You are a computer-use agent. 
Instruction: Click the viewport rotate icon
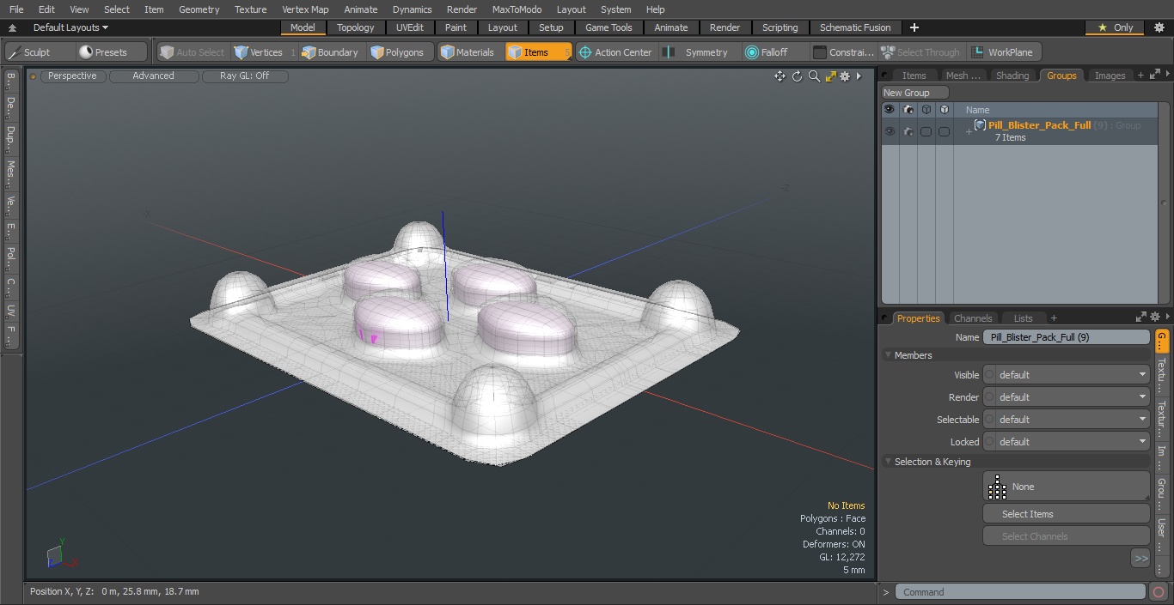coord(797,76)
